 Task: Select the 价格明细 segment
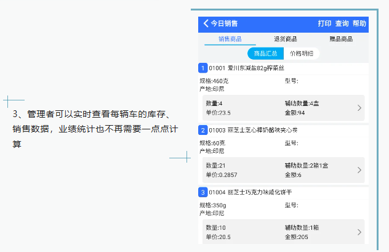(302, 54)
